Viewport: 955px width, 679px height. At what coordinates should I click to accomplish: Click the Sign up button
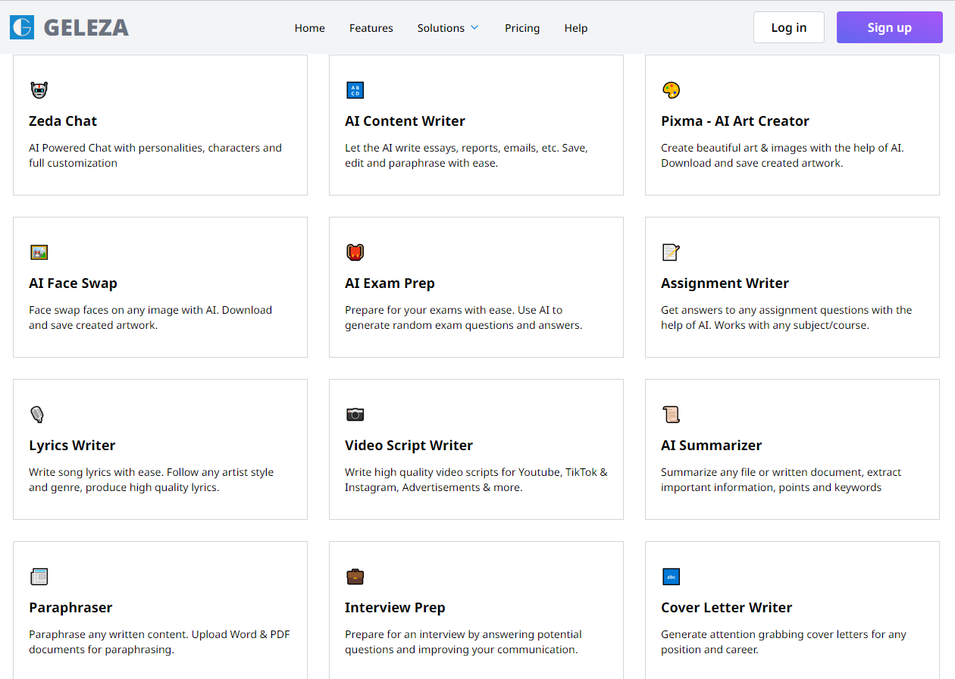[x=889, y=27]
